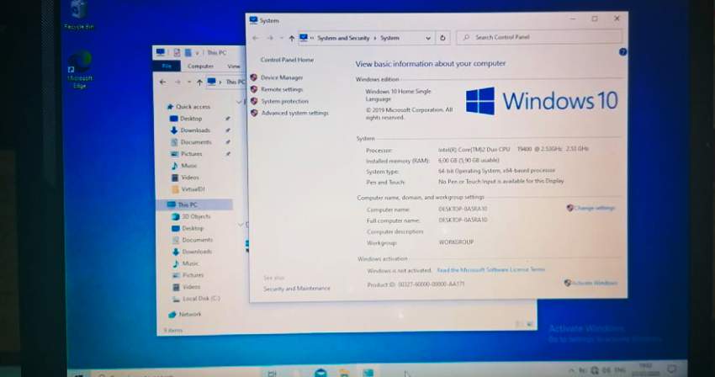Open Desktop under This PC
This screenshot has height=377, width=715.
193,228
